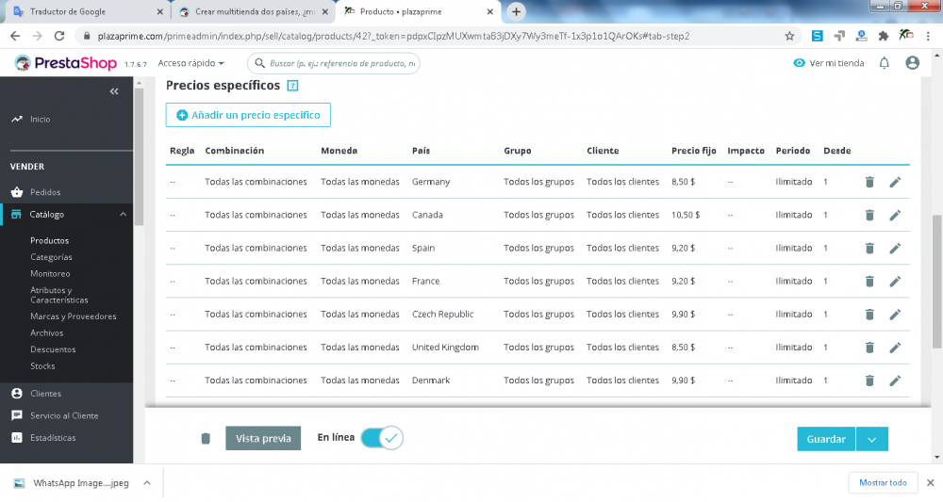Open the Acceso rápido dropdown
This screenshot has width=943, height=502.
pyautogui.click(x=190, y=63)
